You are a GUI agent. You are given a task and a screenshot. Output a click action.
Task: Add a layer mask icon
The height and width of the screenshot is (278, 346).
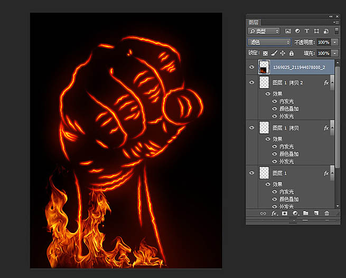coord(285,213)
